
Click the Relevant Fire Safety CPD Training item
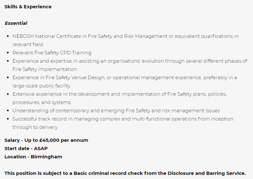(52, 53)
